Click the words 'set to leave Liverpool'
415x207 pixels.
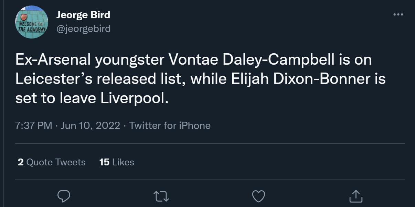[92, 98]
